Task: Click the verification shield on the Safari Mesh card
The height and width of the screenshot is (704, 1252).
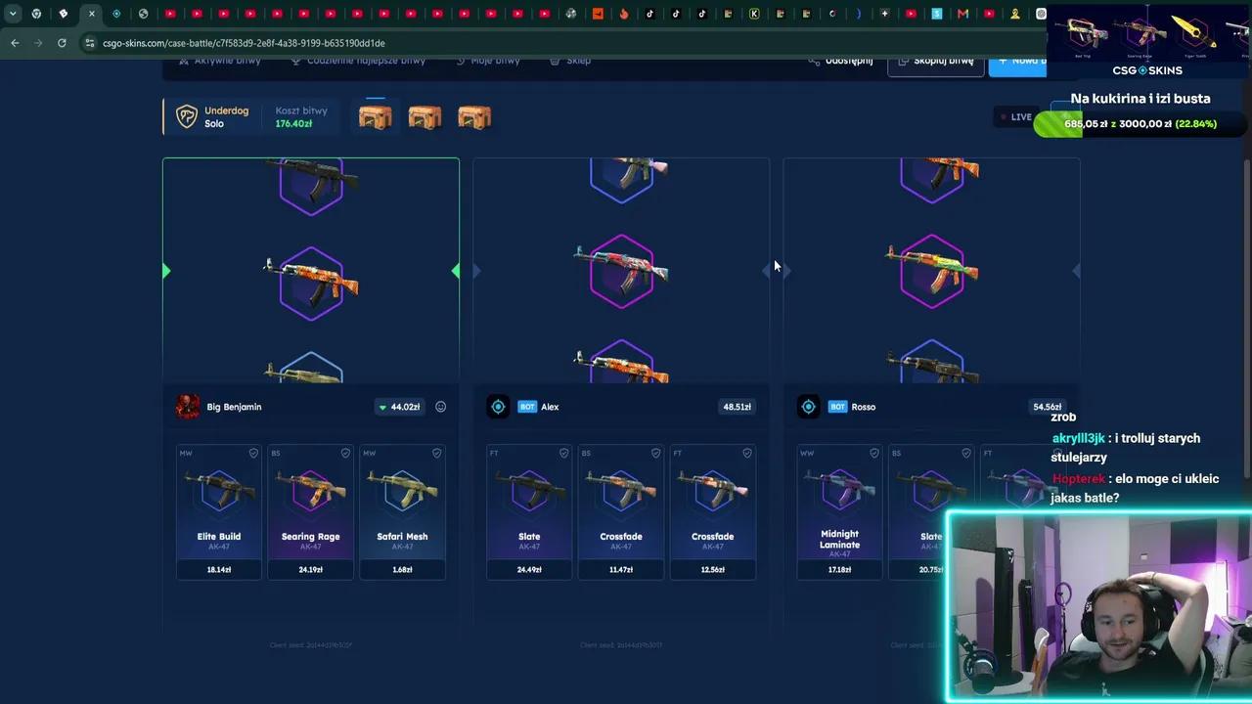Action: pyautogui.click(x=437, y=453)
